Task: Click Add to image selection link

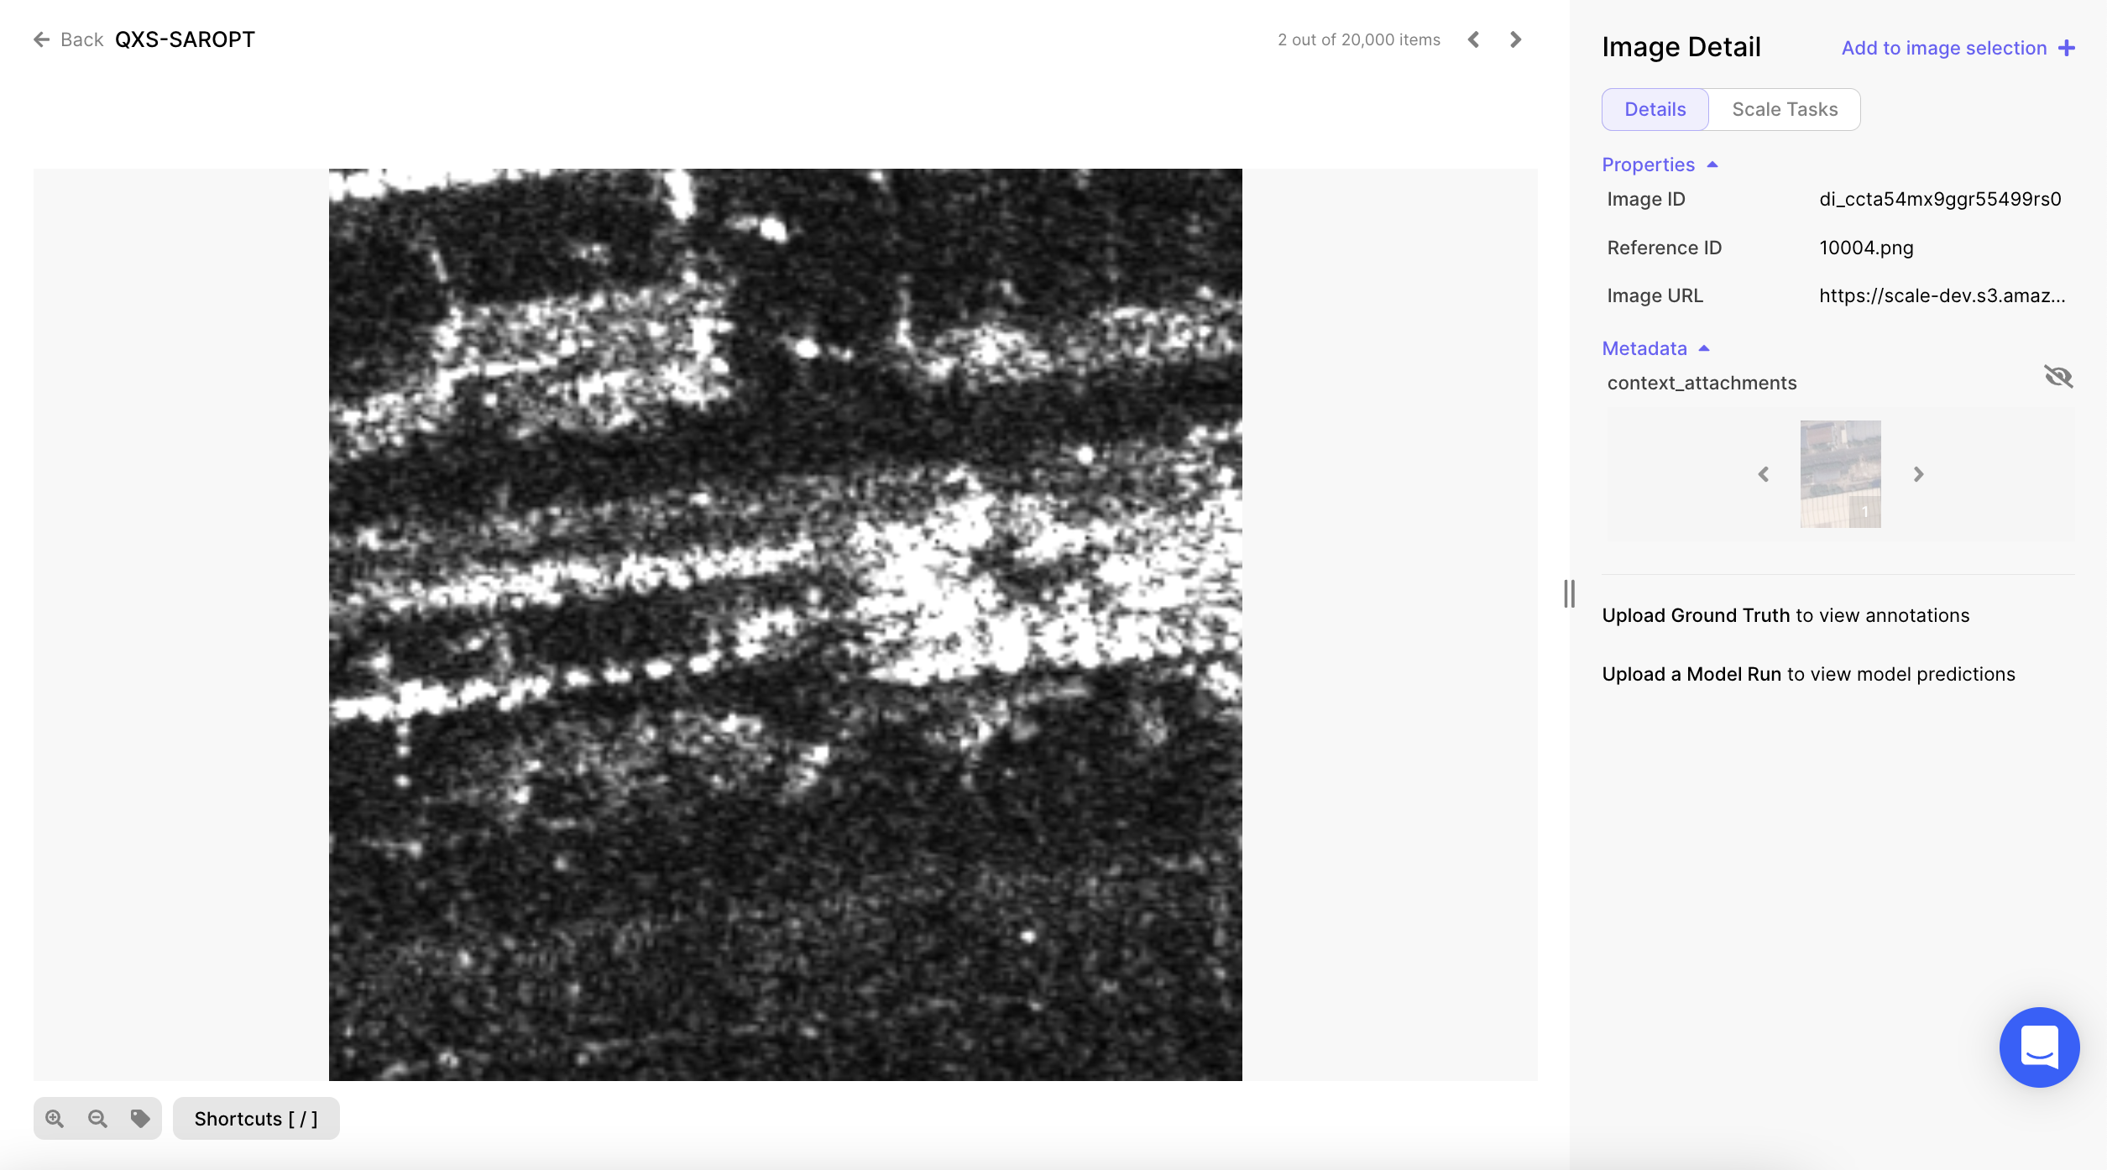Action: pos(1944,48)
